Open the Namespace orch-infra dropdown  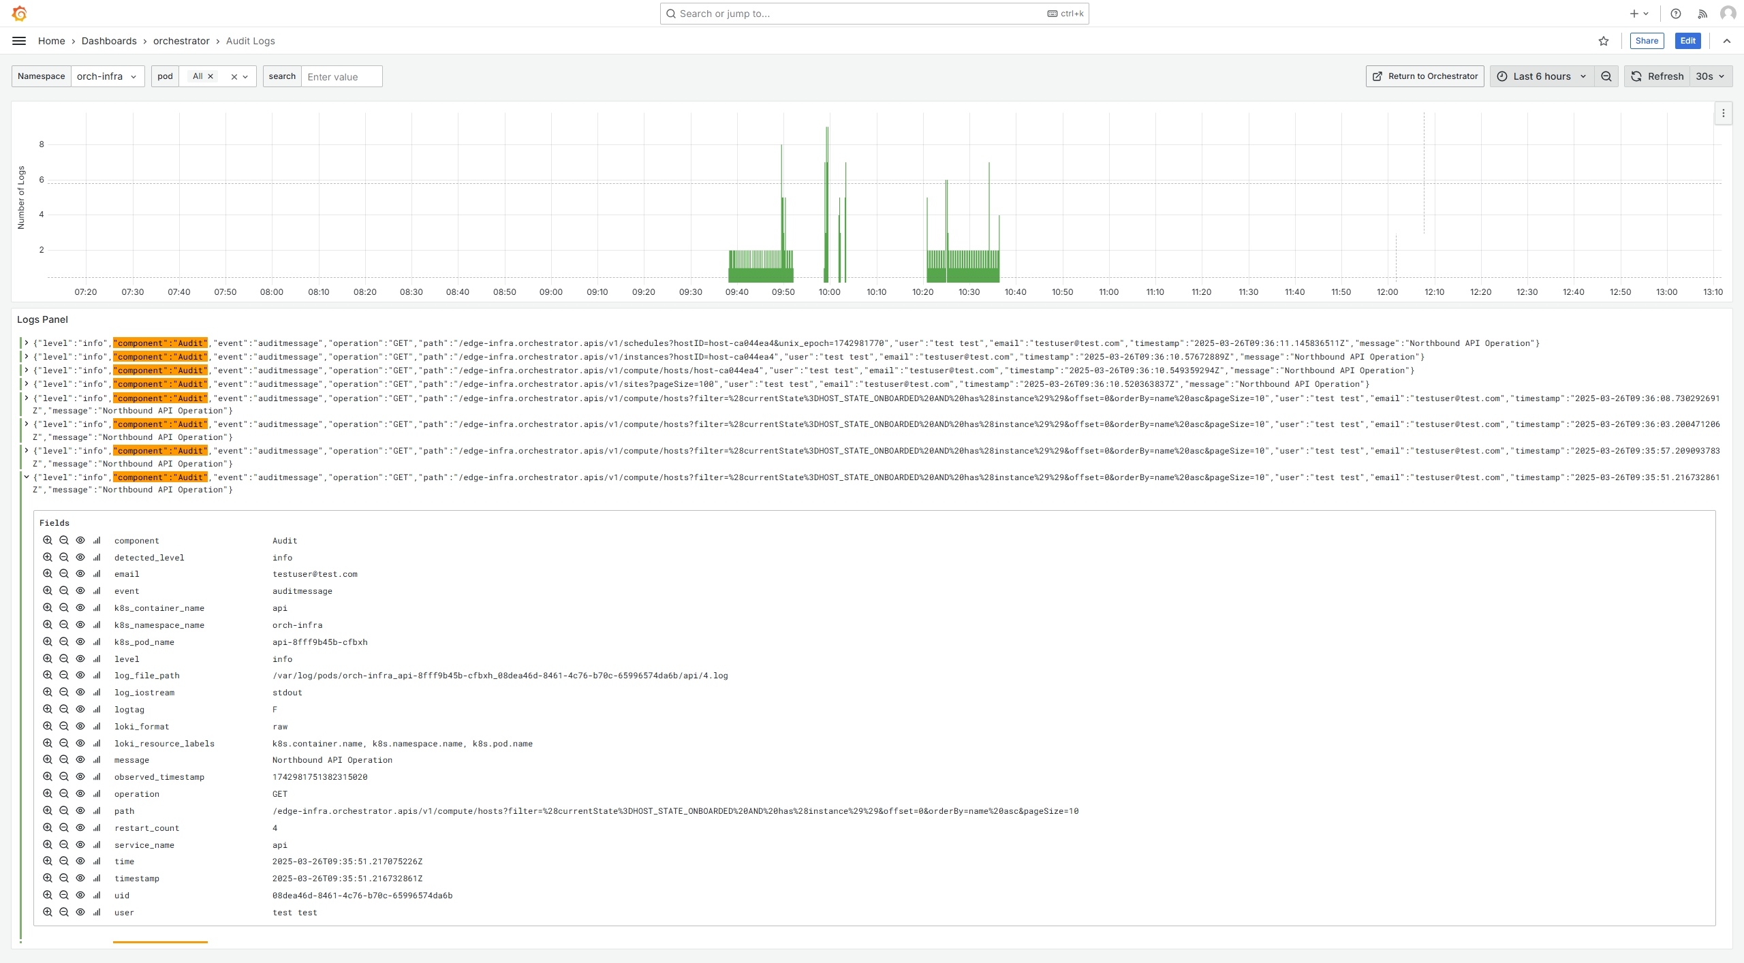[x=107, y=76]
